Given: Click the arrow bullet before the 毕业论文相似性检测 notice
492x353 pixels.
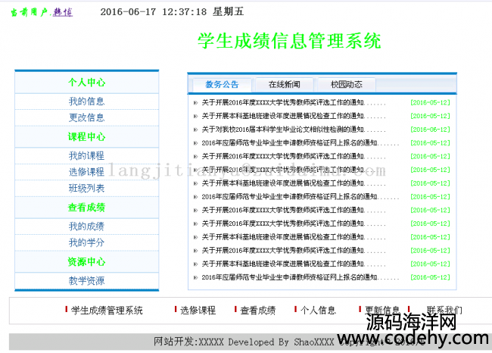Looking at the screenshot, I should 195,130.
